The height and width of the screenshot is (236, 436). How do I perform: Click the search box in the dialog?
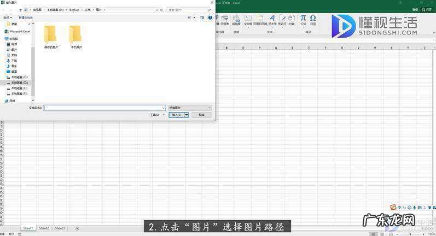point(189,10)
